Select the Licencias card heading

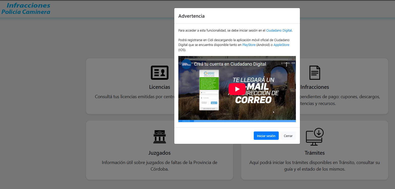point(159,87)
